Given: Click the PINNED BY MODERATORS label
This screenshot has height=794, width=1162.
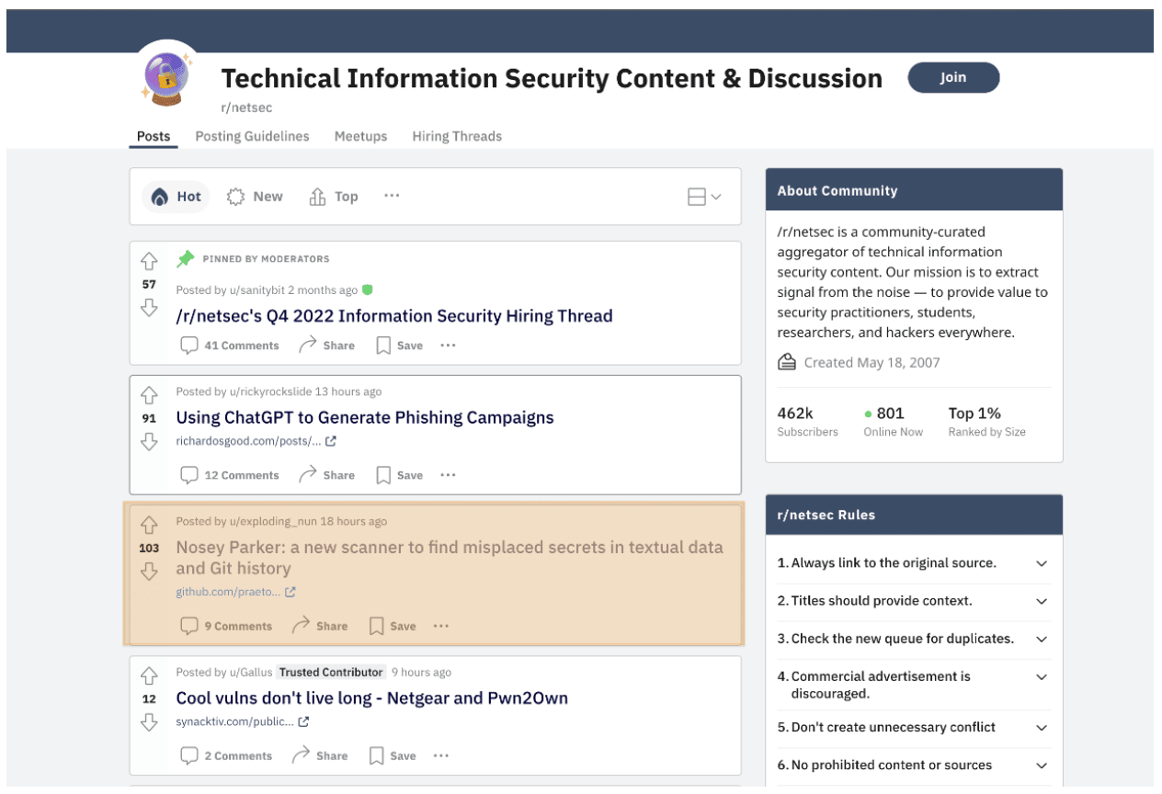Looking at the screenshot, I should [x=266, y=259].
